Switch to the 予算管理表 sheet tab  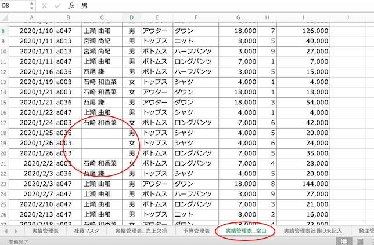tap(193, 231)
